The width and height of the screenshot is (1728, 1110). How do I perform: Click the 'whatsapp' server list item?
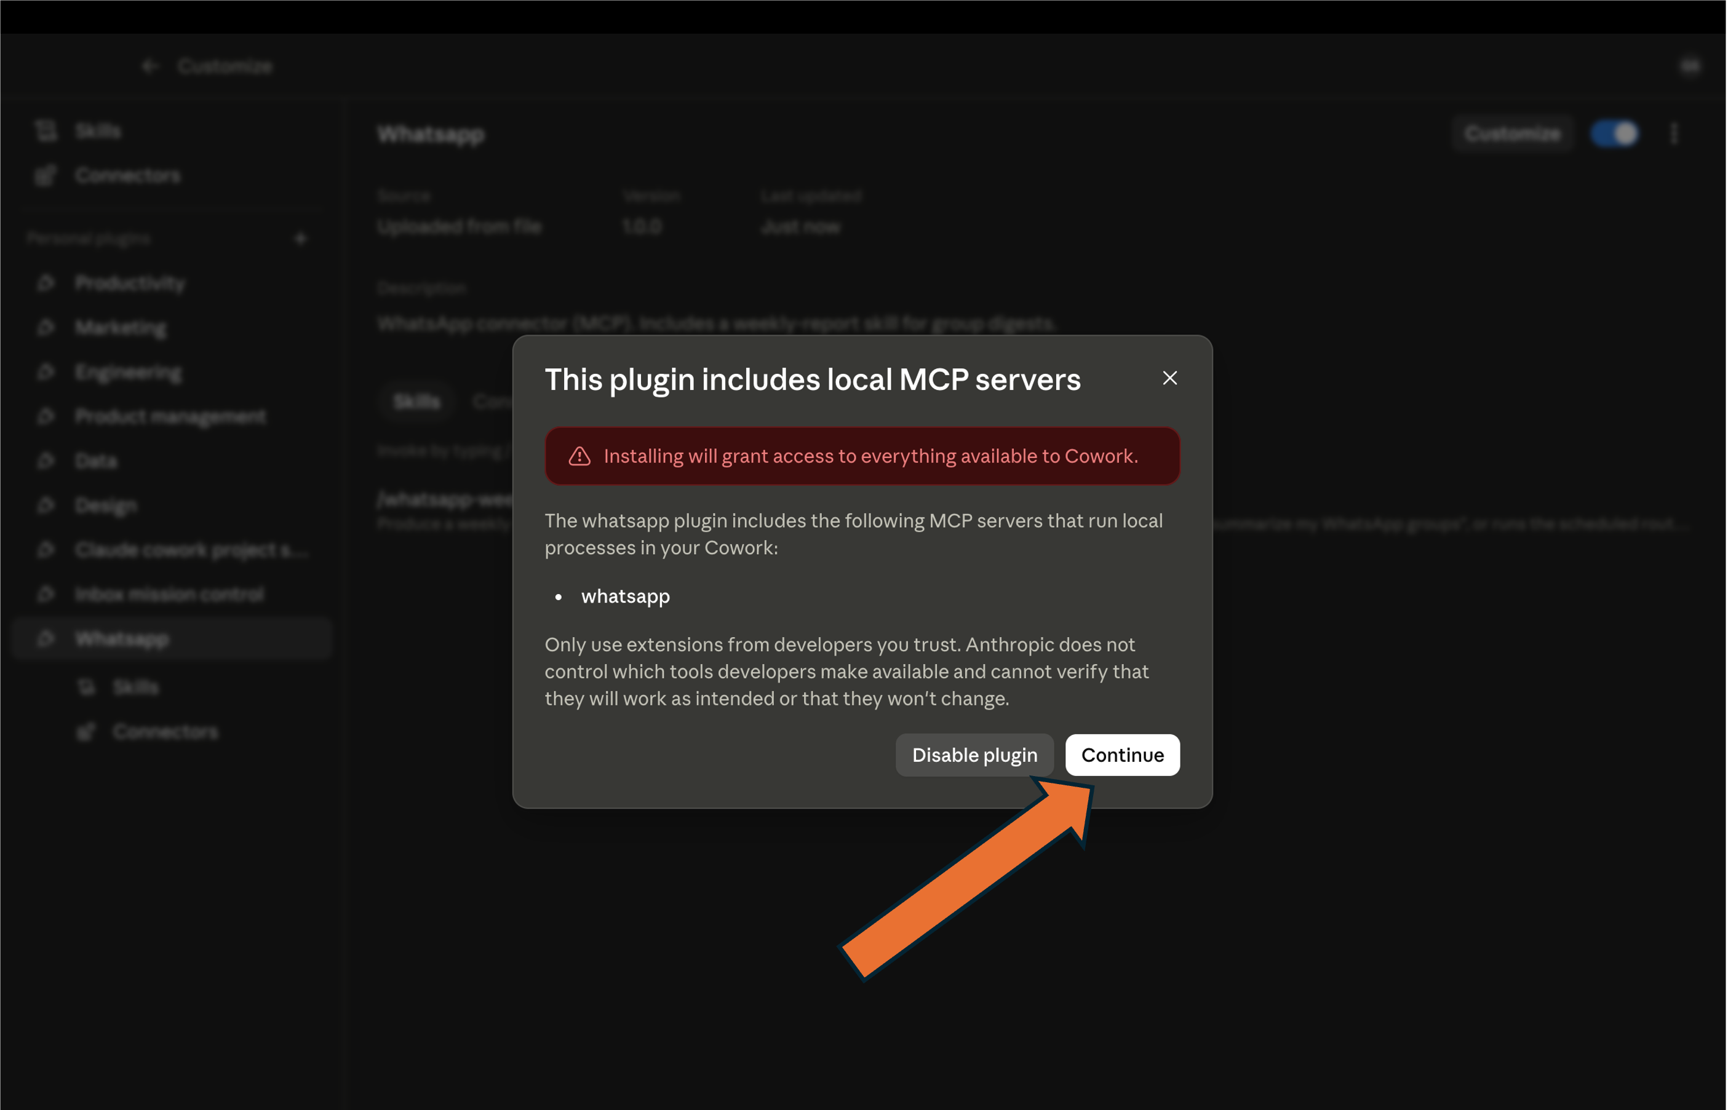625,596
